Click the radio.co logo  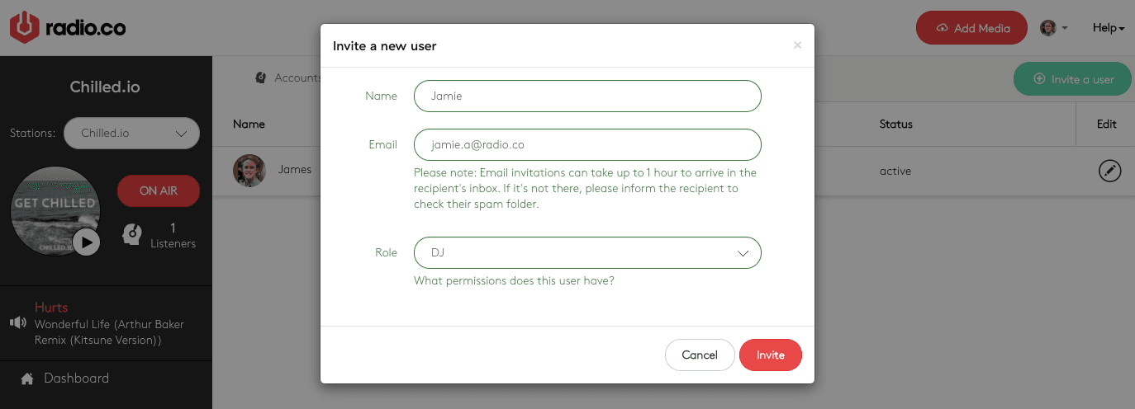tap(68, 28)
